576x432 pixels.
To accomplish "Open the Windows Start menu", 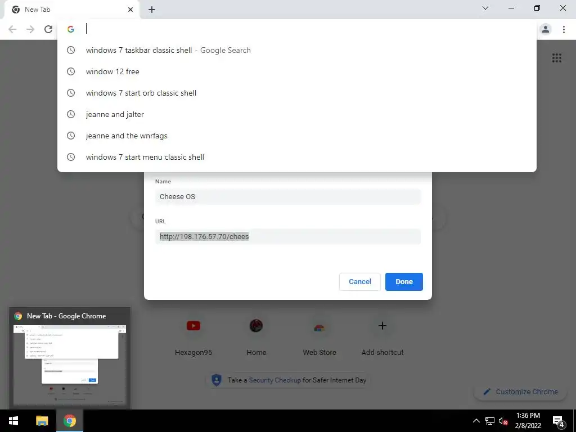I will pyautogui.click(x=13, y=421).
